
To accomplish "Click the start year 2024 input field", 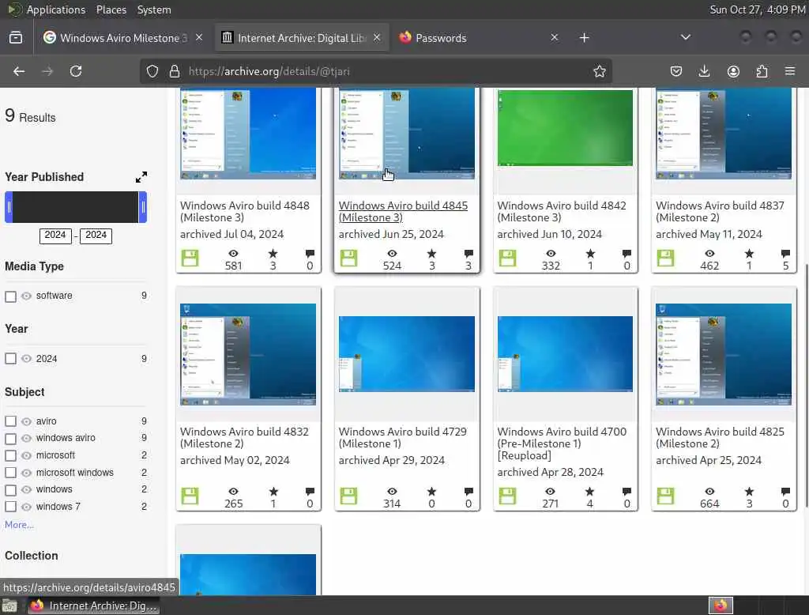I will [55, 236].
